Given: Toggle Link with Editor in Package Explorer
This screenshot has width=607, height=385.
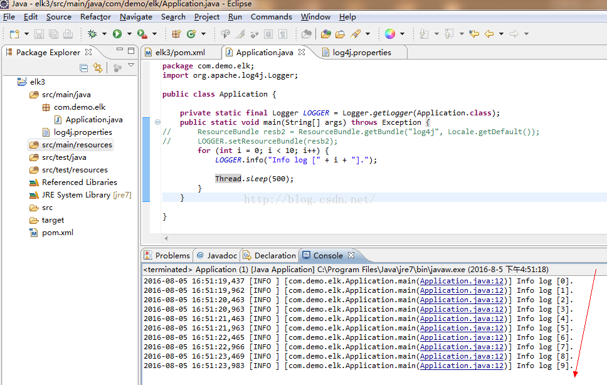Looking at the screenshot, I should (x=98, y=68).
